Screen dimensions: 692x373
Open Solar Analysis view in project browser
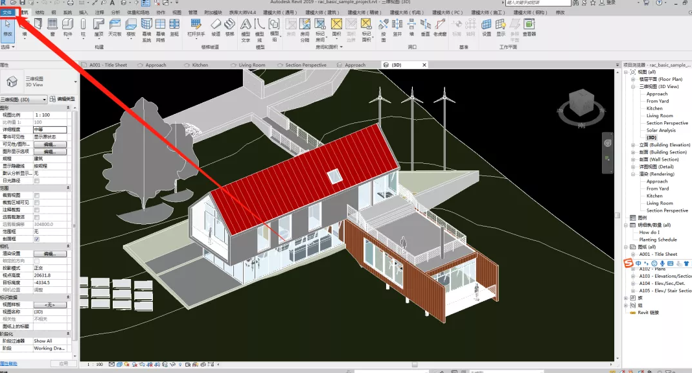661,130
